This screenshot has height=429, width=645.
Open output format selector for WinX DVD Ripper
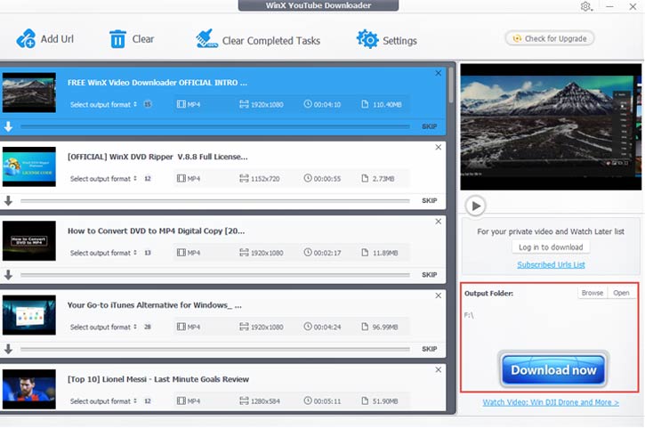pyautogui.click(x=104, y=179)
